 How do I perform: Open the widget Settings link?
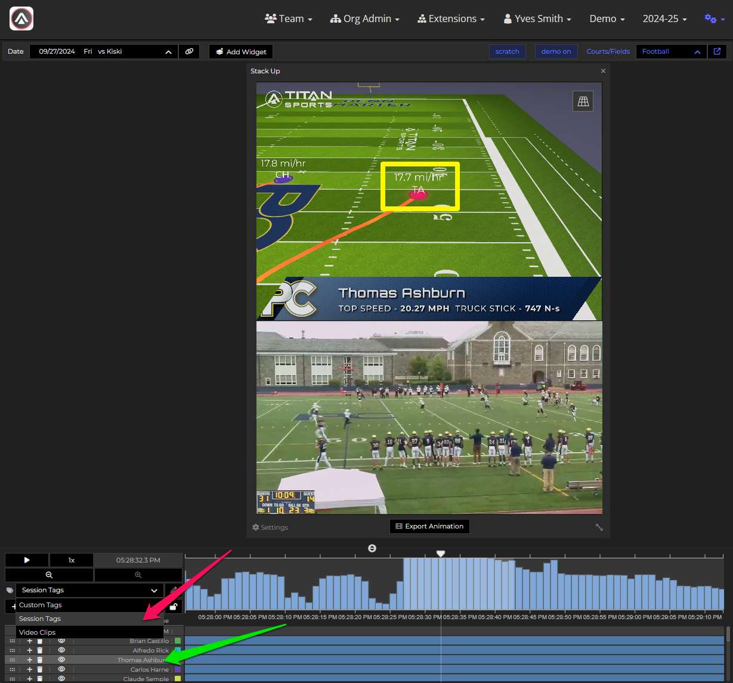[x=270, y=527]
